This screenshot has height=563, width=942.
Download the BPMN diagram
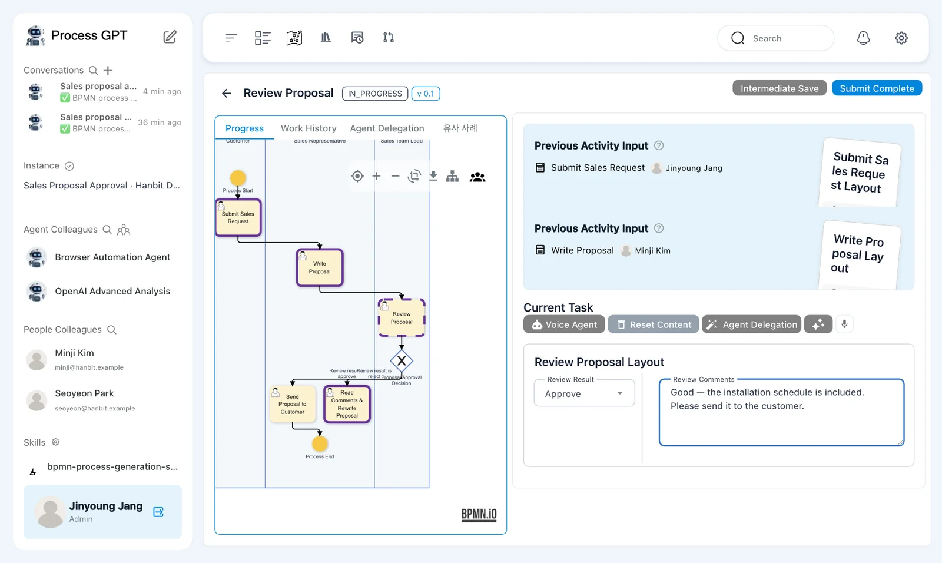tap(433, 176)
